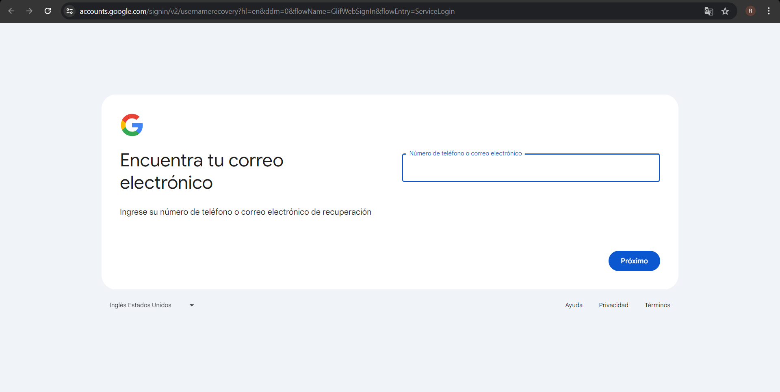
Task: Open the browser profile avatar
Action: pyautogui.click(x=750, y=11)
